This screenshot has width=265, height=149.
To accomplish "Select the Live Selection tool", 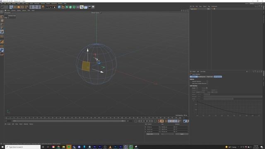I will (11, 7).
